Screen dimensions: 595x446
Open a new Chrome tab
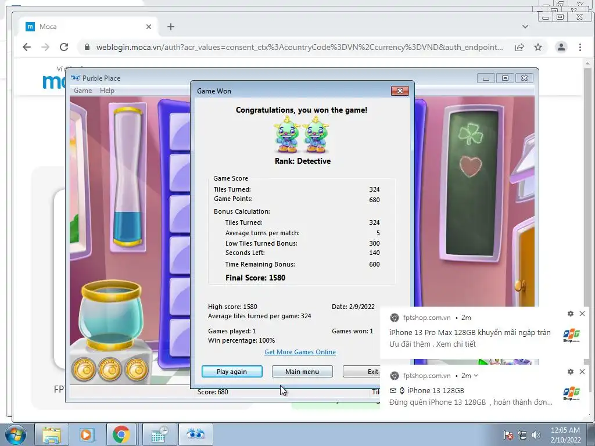pos(171,27)
